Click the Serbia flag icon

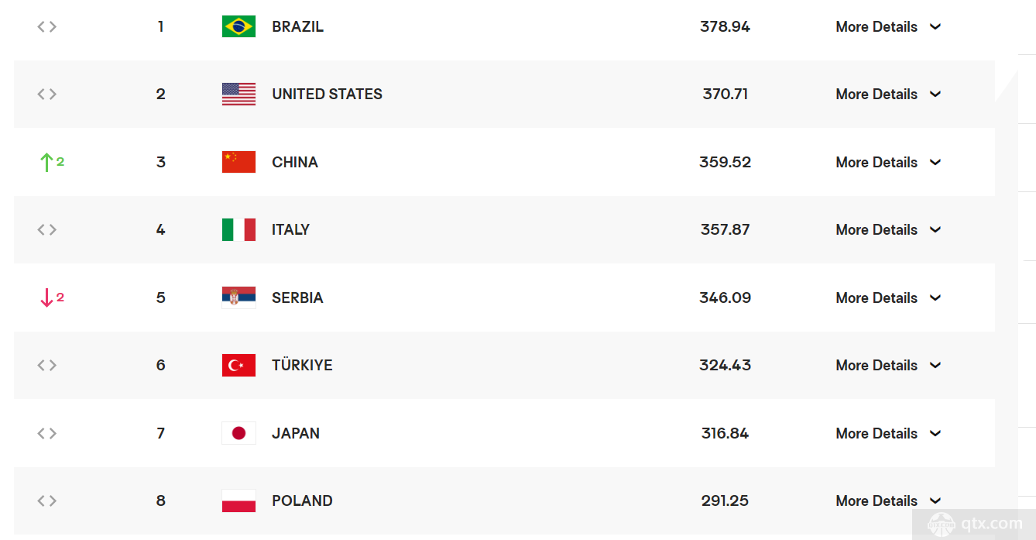click(238, 298)
